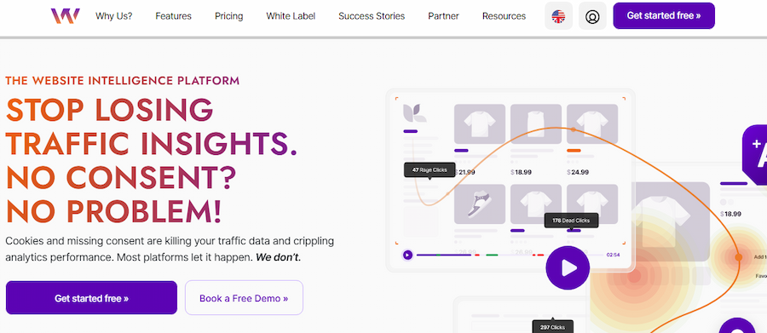Viewport: 767px width, 333px height.
Task: Click hero Get started free button
Action: click(91, 298)
